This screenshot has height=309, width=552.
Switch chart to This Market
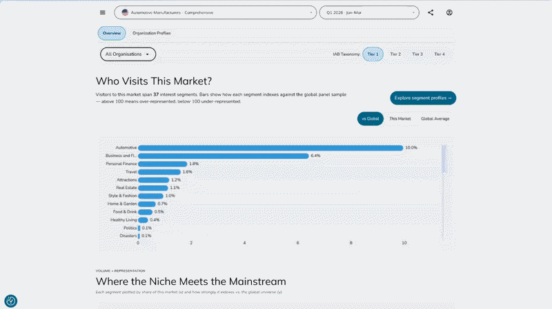pos(400,118)
